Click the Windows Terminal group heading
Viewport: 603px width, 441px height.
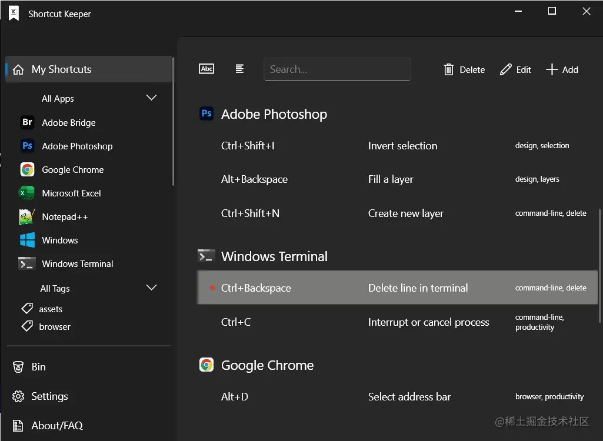274,256
